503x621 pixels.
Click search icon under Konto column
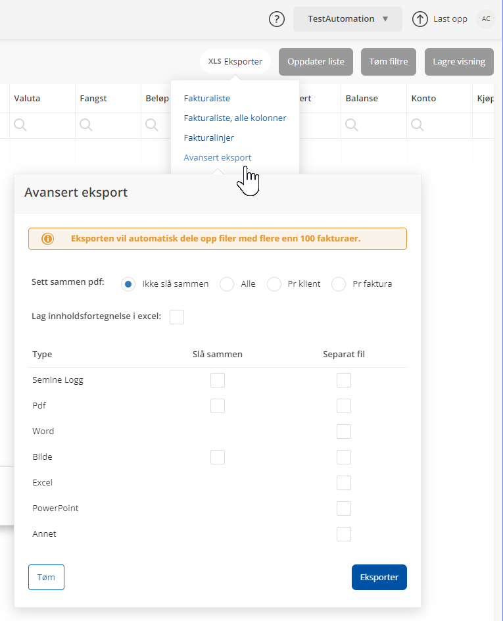tap(418, 125)
